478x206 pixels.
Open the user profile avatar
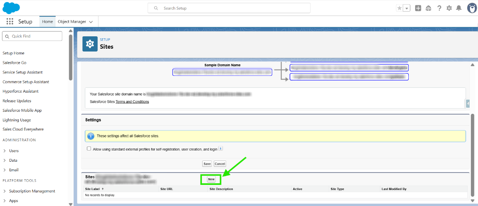(472, 8)
